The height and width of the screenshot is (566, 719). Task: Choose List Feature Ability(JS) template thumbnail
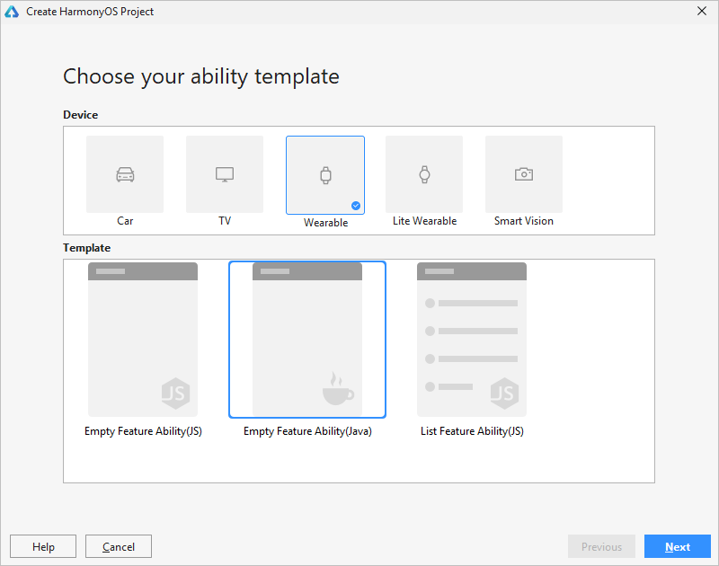coord(471,340)
